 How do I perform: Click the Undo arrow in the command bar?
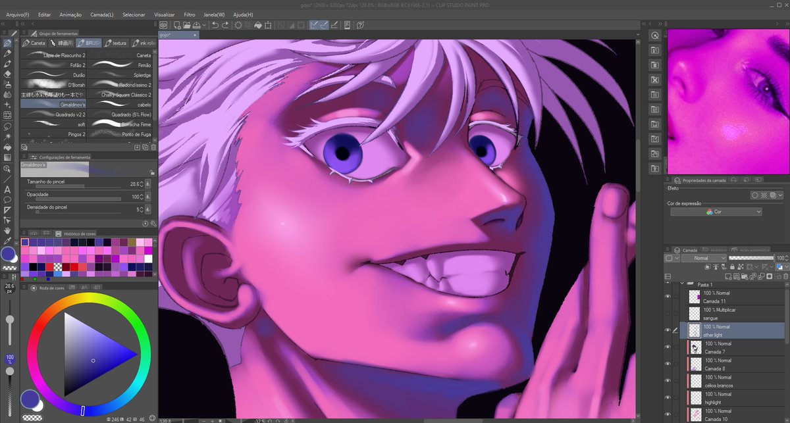pyautogui.click(x=215, y=25)
